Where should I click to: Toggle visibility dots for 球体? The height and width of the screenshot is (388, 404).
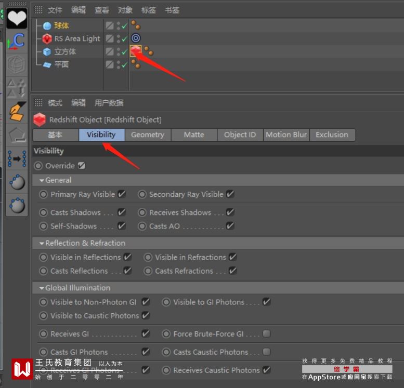tap(118, 26)
